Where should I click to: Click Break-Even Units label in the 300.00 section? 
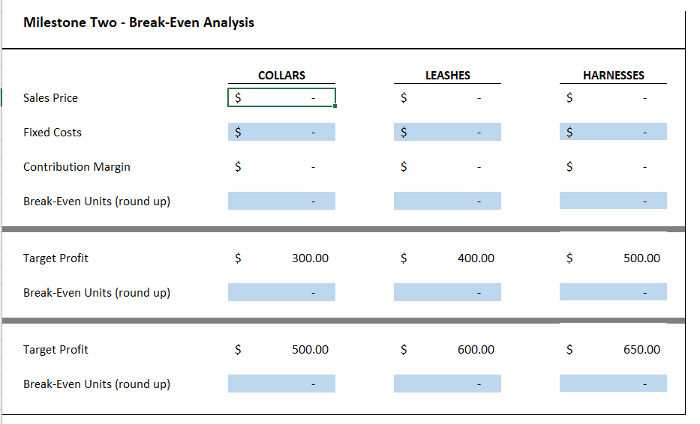point(97,293)
